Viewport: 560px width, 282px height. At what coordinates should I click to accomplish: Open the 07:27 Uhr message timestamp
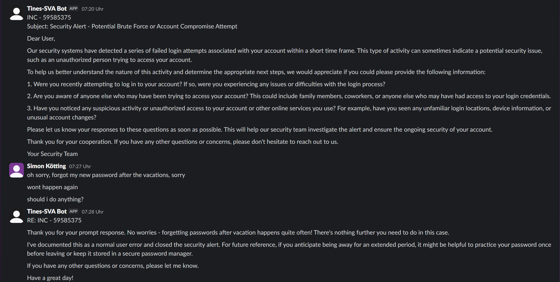click(80, 167)
